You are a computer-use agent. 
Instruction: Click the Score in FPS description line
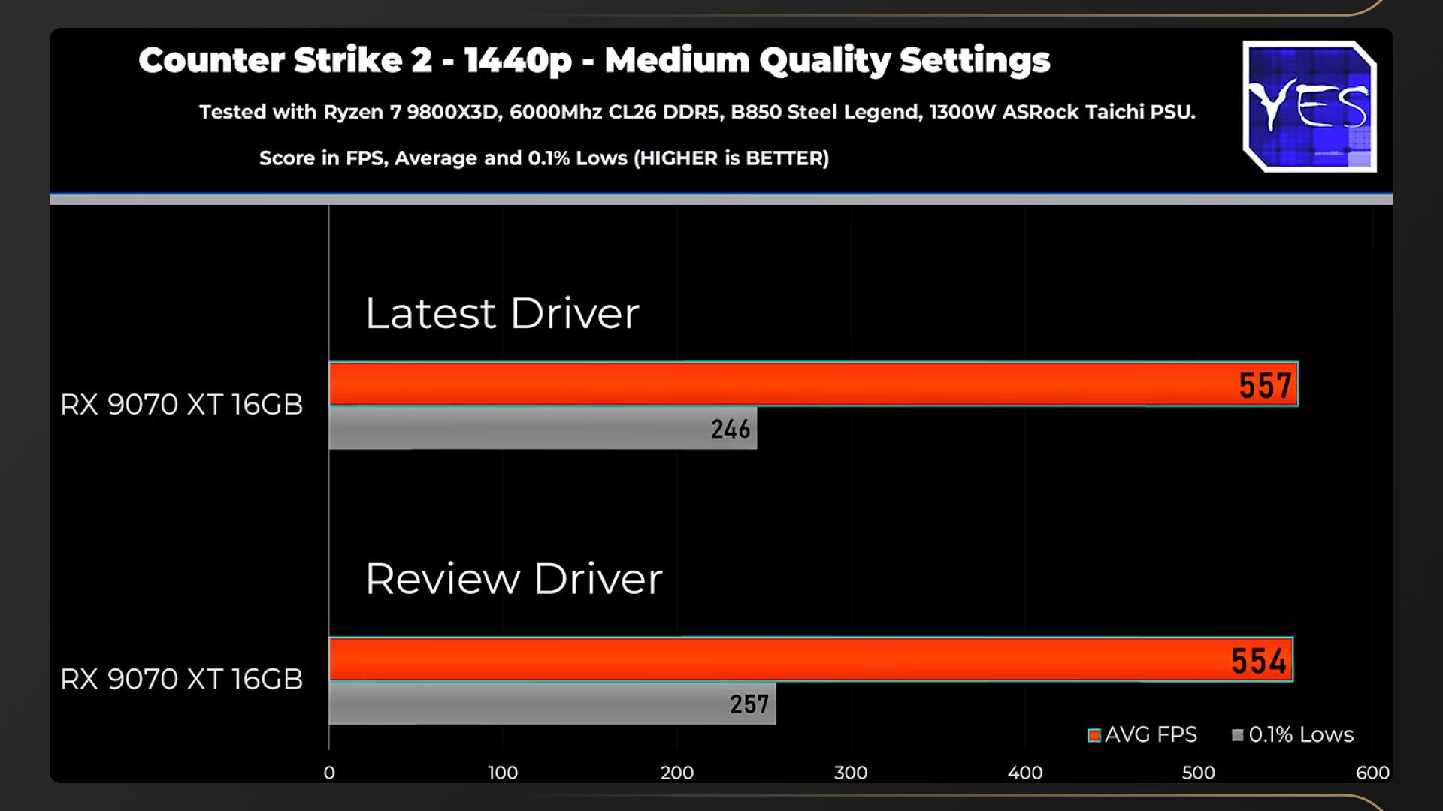click(x=544, y=158)
